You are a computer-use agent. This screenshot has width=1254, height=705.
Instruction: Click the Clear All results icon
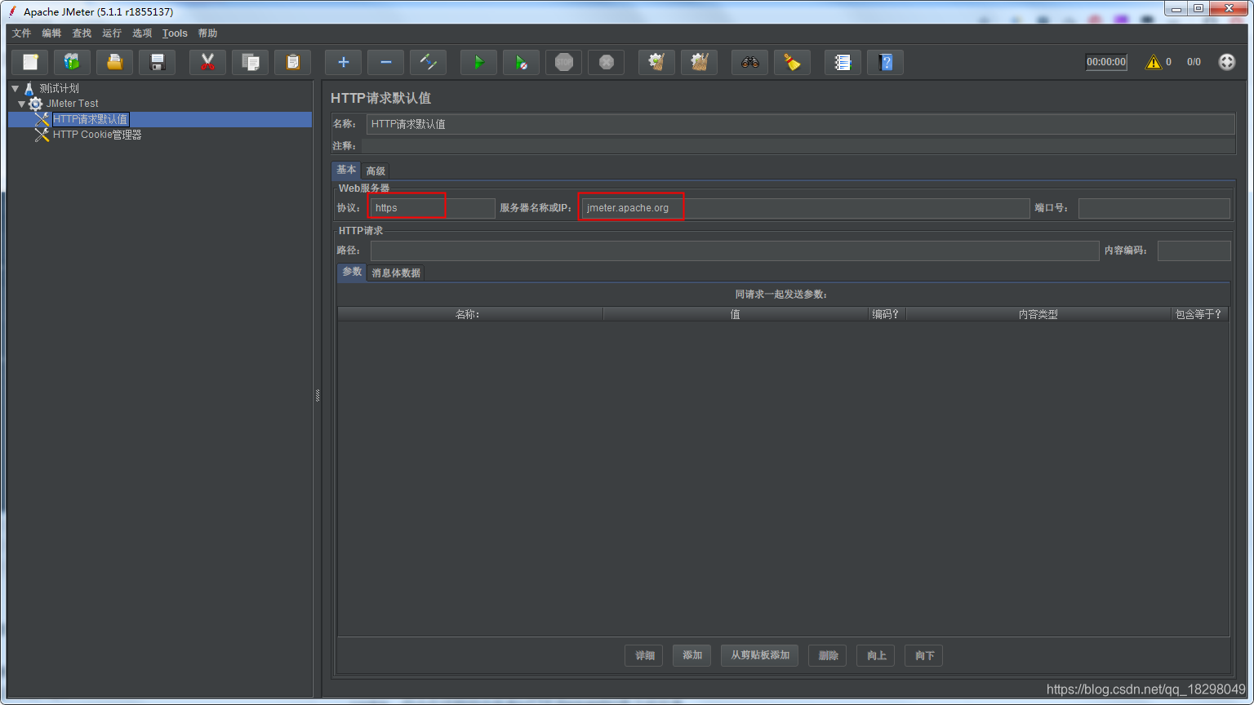[699, 62]
